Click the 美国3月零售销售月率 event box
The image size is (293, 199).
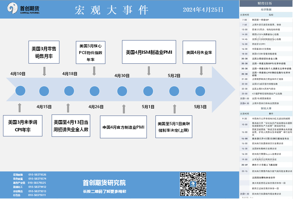tap(44, 52)
